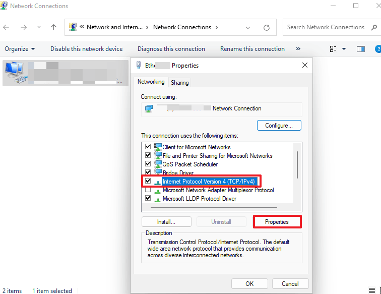Click Network Connections breadcrumb
381x294 pixels.
click(x=182, y=27)
